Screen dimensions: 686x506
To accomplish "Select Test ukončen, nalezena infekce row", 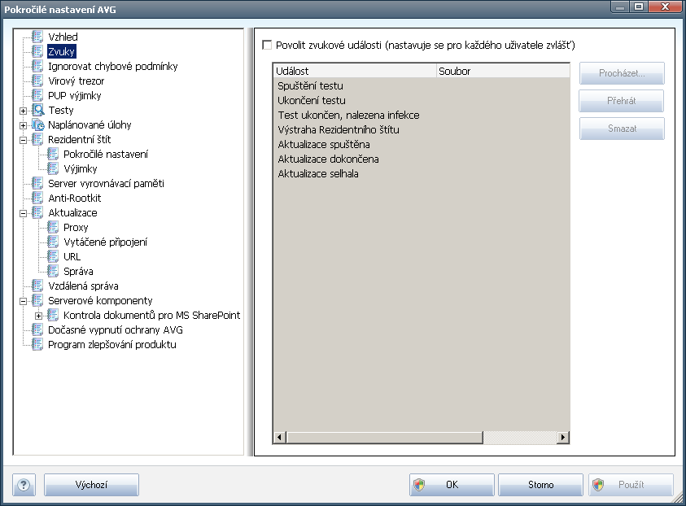I will click(x=422, y=115).
